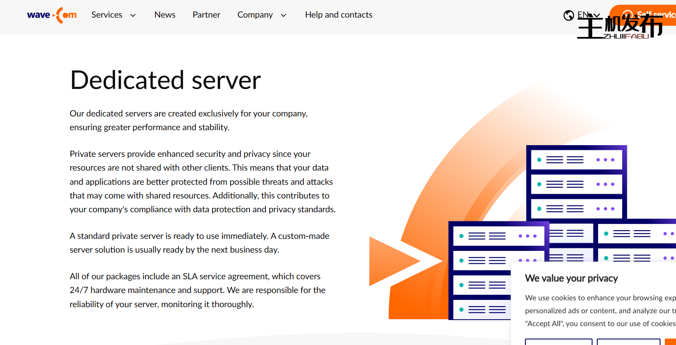This screenshot has width=676, height=345.
Task: Open the Partner page
Action: tap(206, 15)
